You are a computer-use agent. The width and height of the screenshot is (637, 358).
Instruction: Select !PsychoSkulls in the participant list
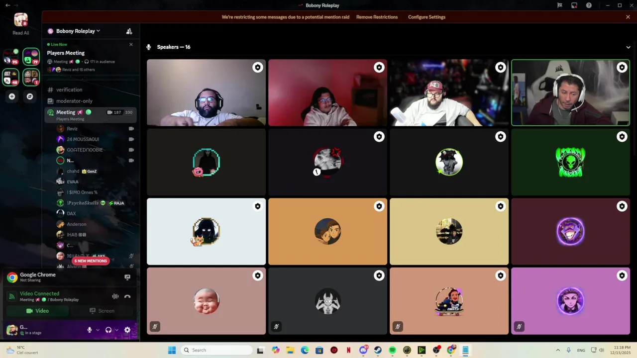pyautogui.click(x=95, y=203)
